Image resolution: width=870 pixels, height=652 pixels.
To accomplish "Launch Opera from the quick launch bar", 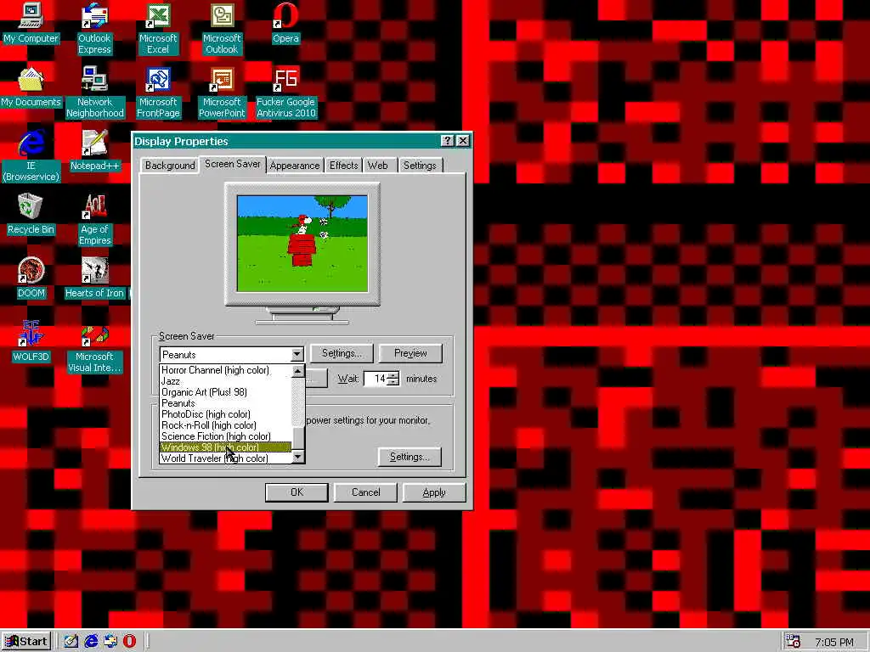I will (129, 641).
